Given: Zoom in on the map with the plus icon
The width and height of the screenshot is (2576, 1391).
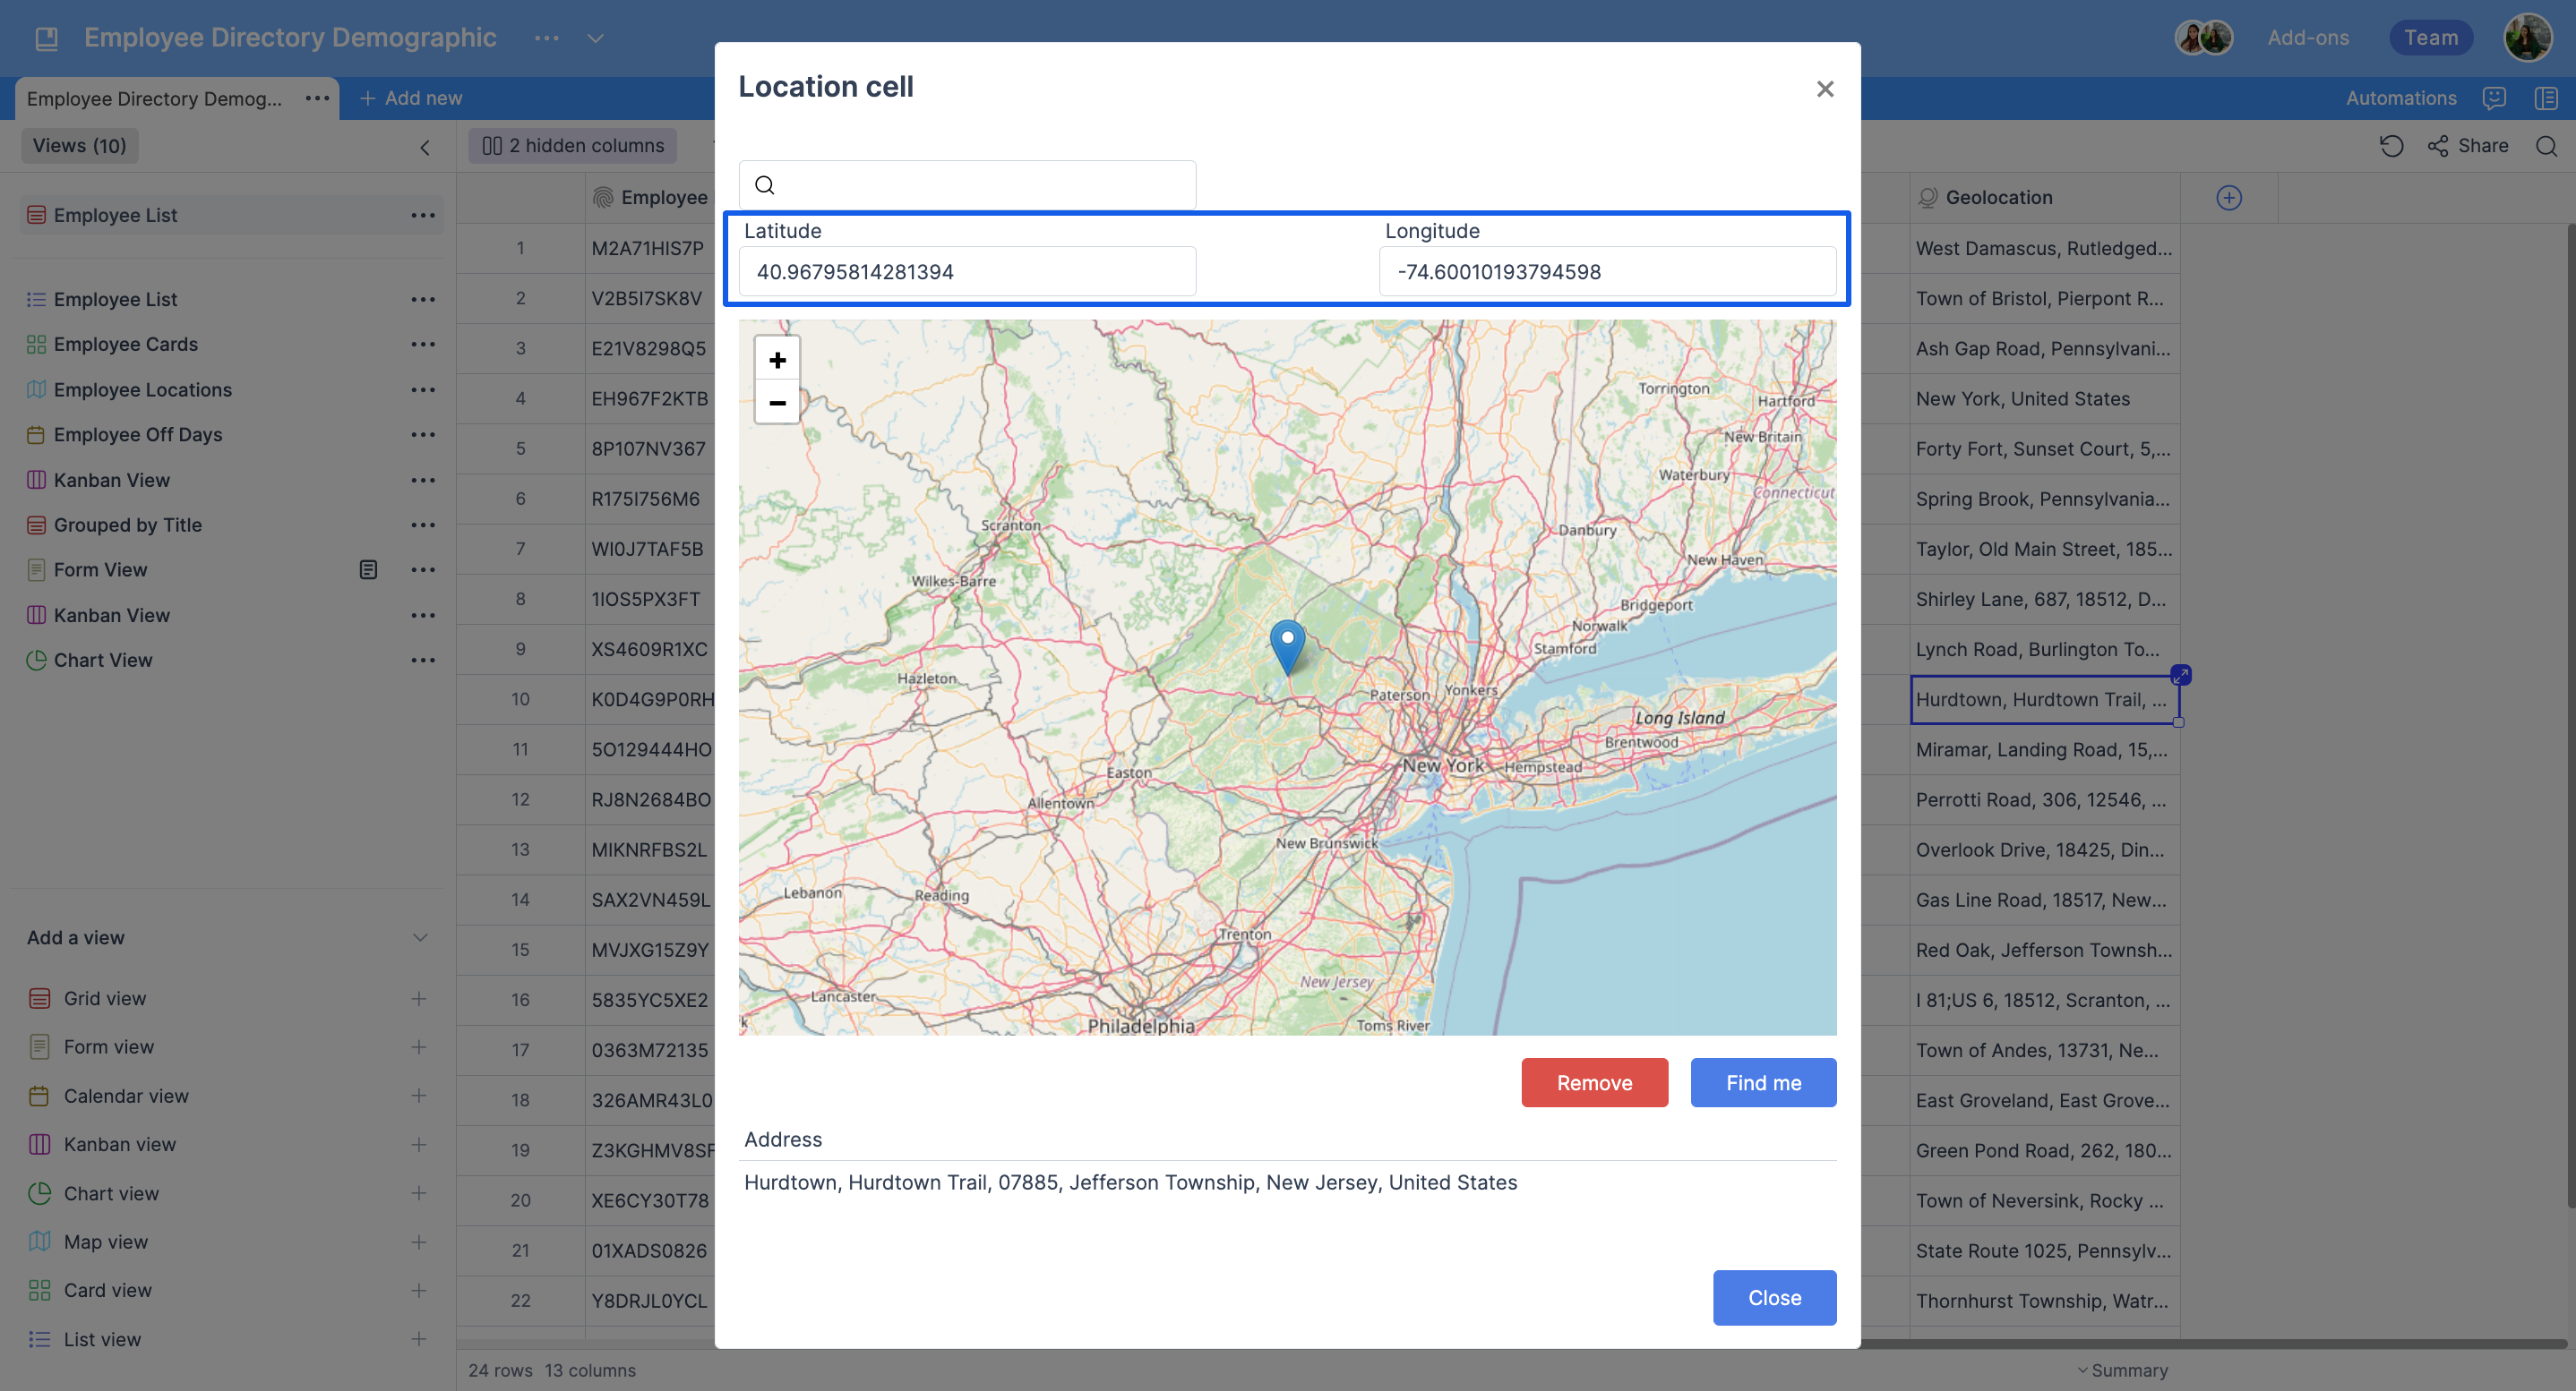Looking at the screenshot, I should click(x=777, y=360).
